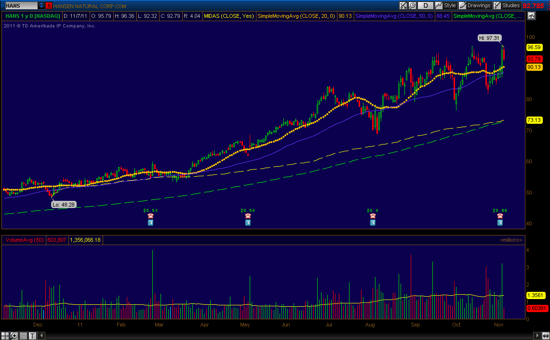
Task: Click the C: 92.79 close value
Action: pyautogui.click(x=170, y=16)
